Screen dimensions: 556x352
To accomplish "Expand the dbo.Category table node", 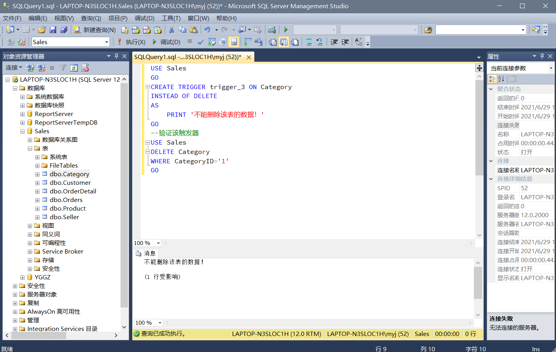I will pyautogui.click(x=37, y=174).
